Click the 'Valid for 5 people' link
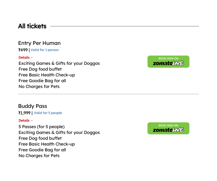 tap(48, 113)
